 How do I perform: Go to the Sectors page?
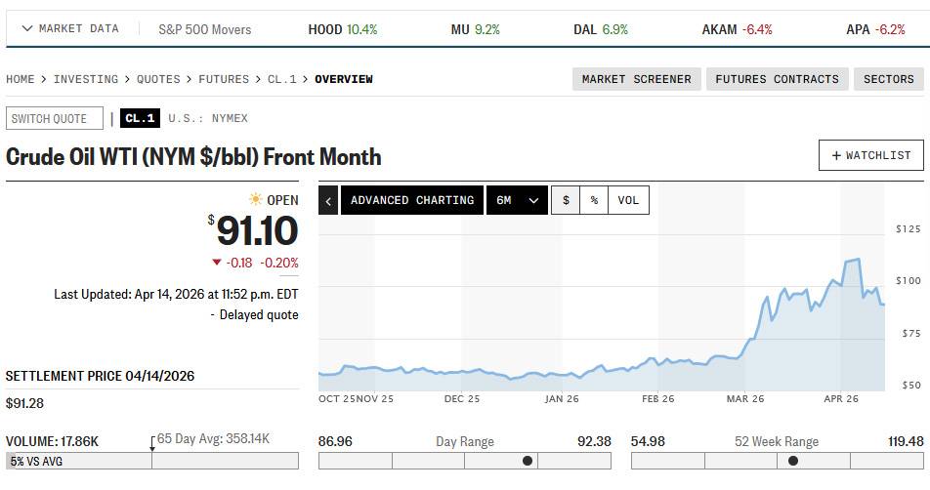click(x=889, y=79)
